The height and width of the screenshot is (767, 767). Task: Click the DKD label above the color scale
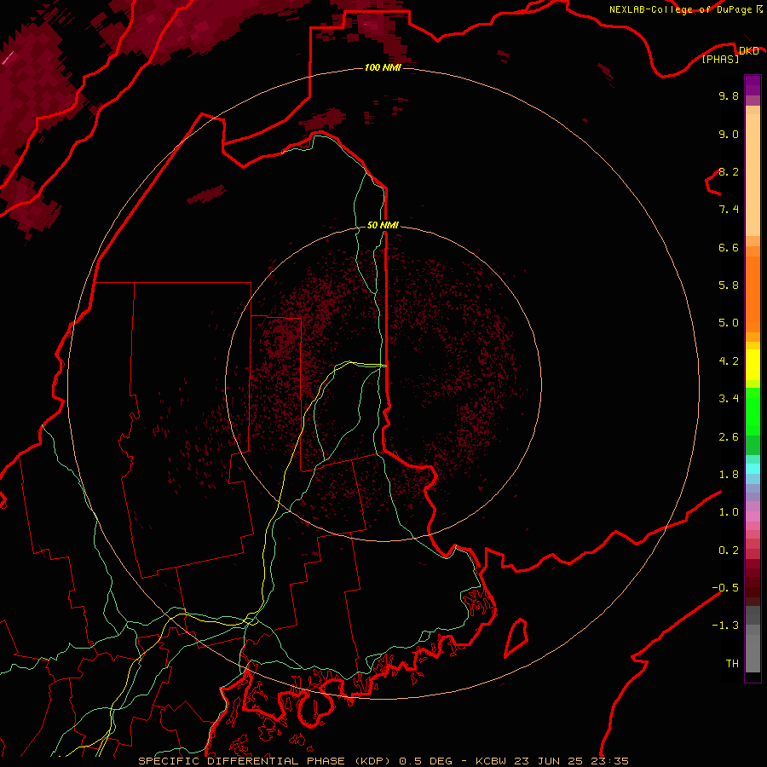pyautogui.click(x=749, y=51)
